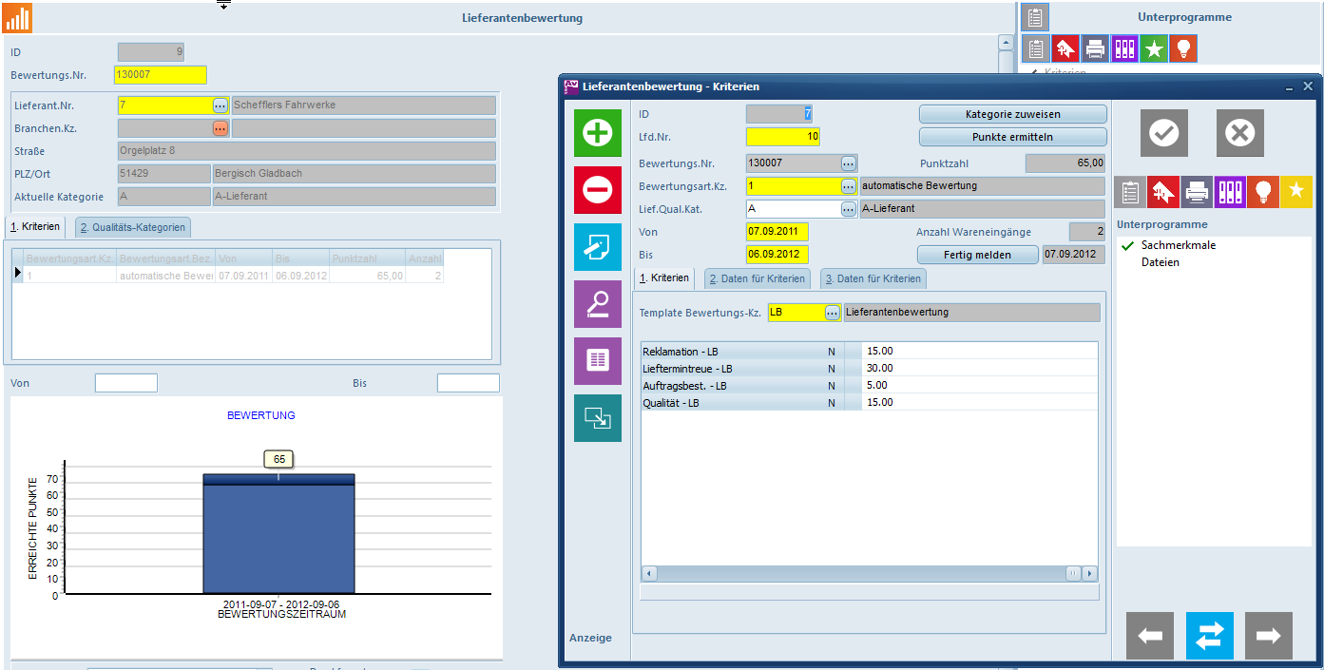Click the blue edit record icon
Screen dimensions: 1324x670
click(597, 247)
